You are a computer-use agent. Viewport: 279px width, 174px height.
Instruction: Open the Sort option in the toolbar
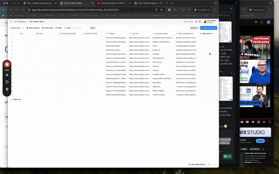pos(67,28)
